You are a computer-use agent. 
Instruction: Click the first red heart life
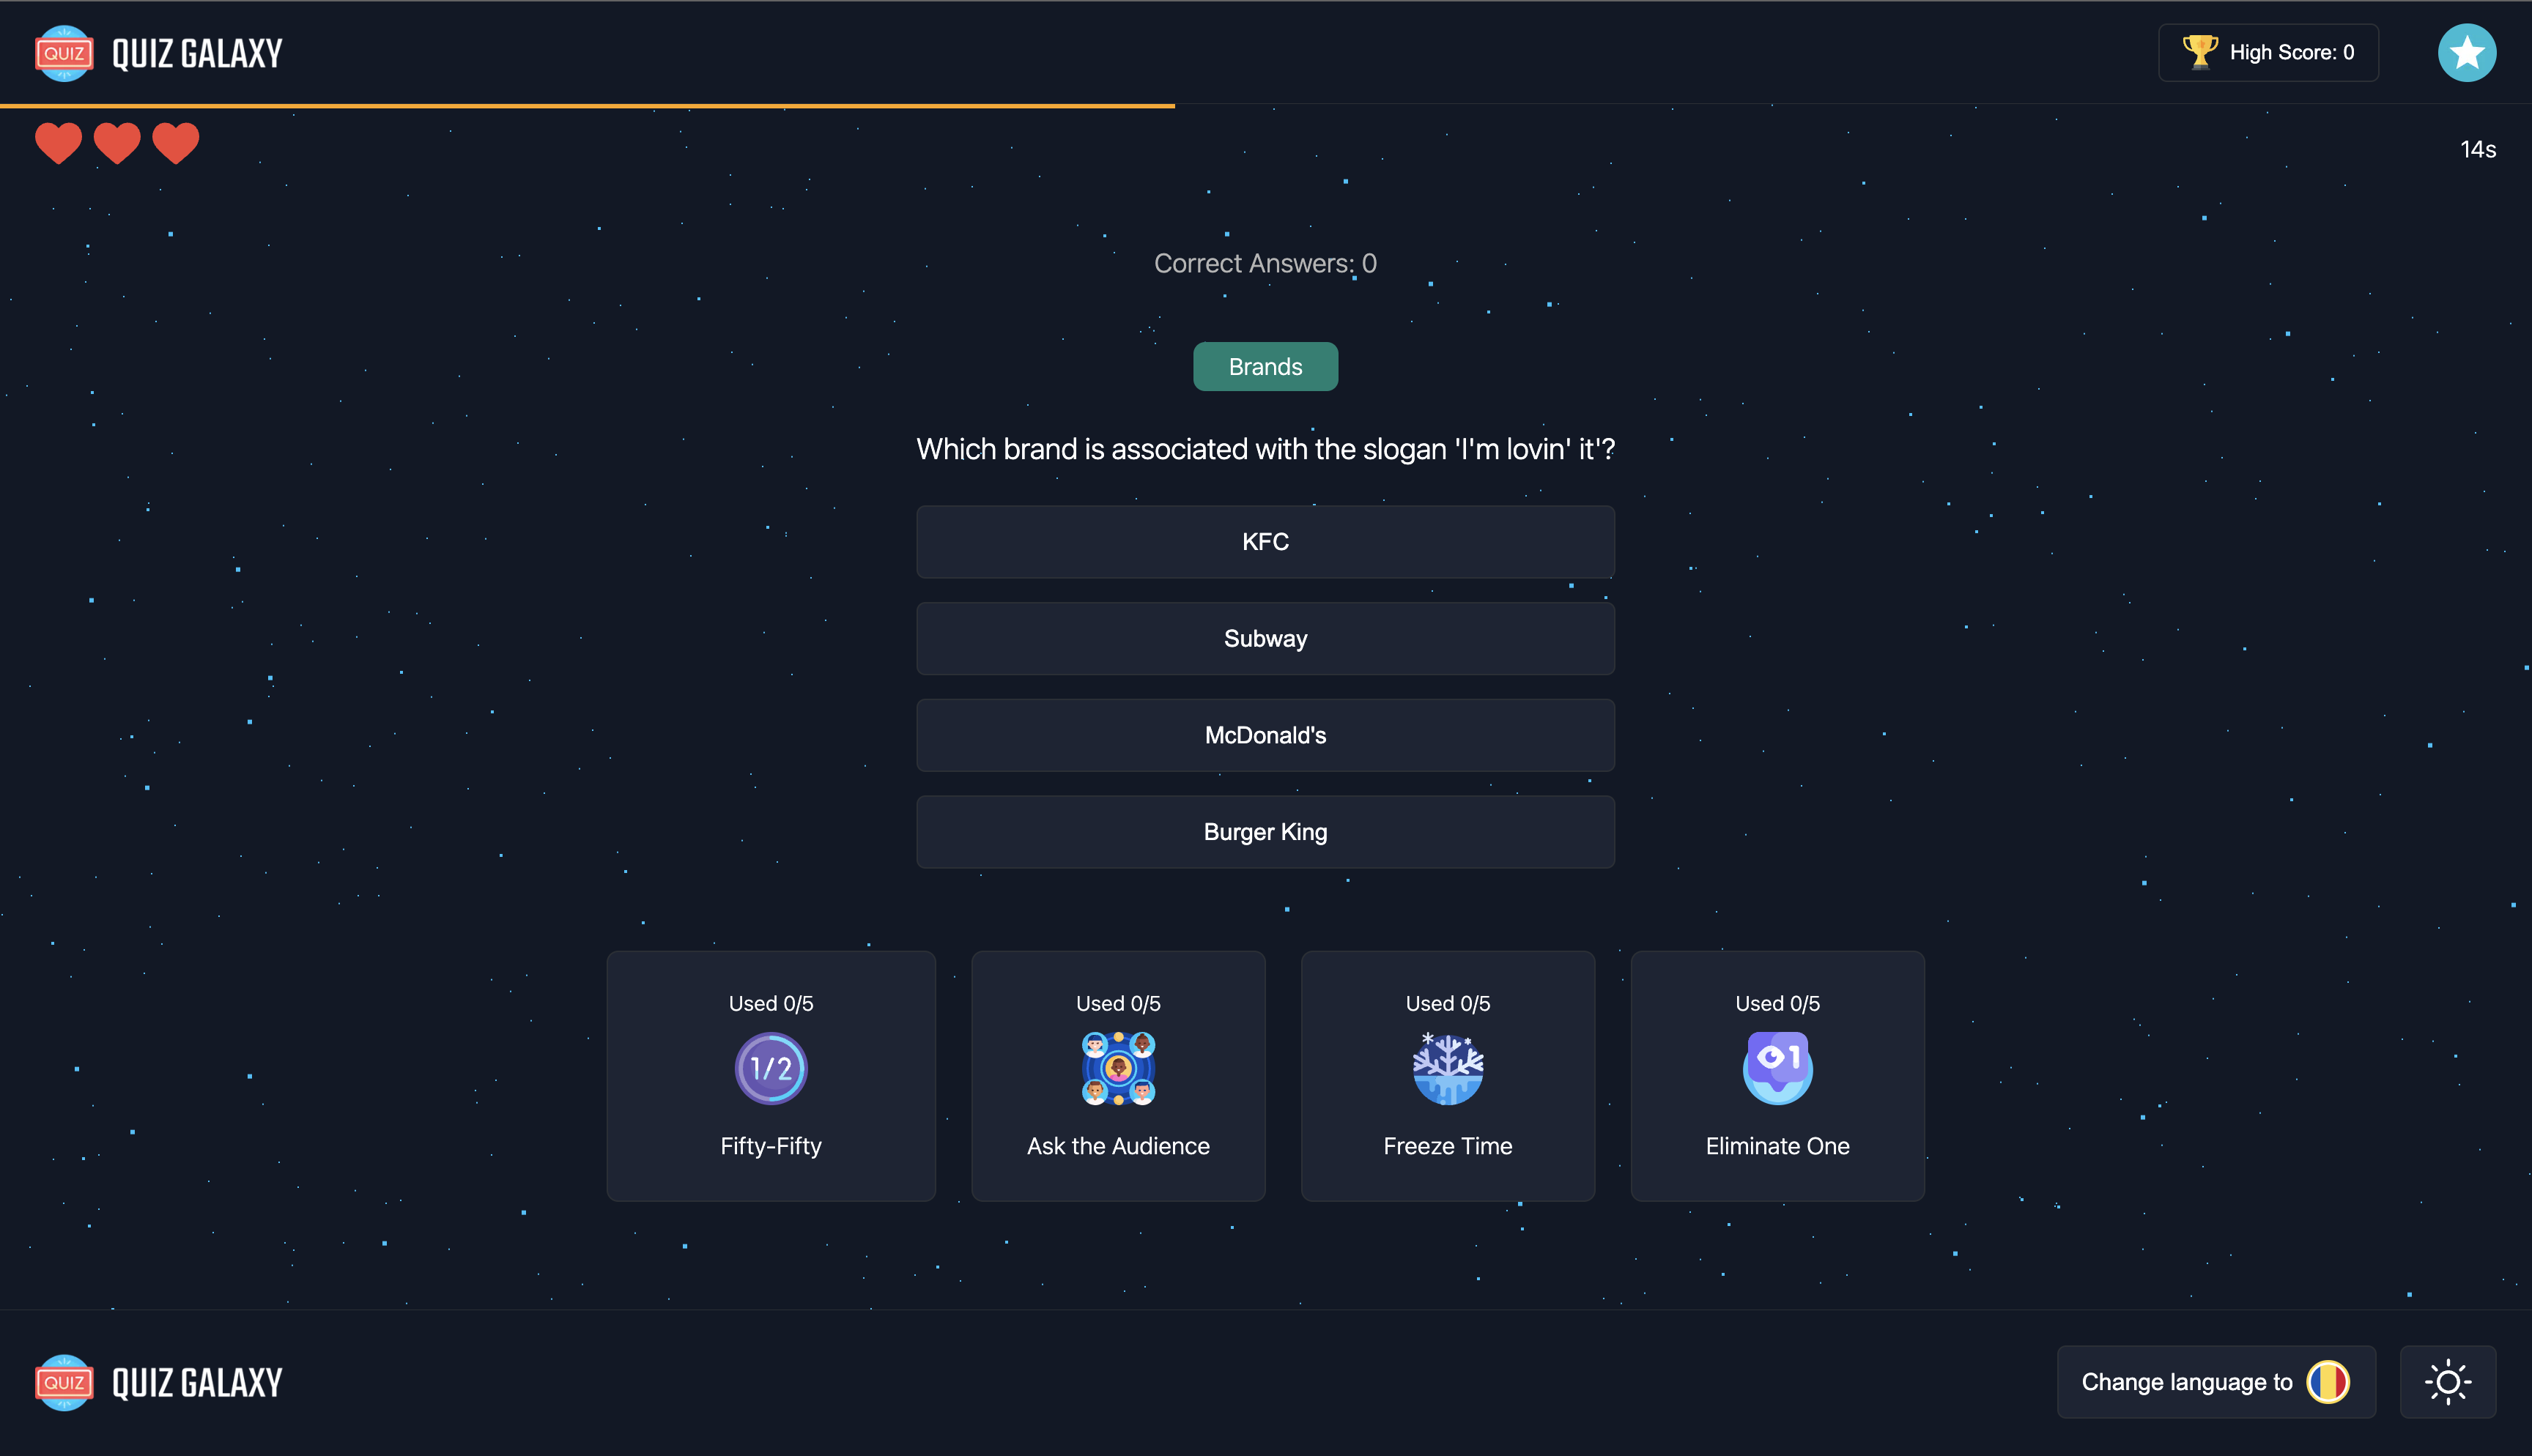(x=58, y=143)
